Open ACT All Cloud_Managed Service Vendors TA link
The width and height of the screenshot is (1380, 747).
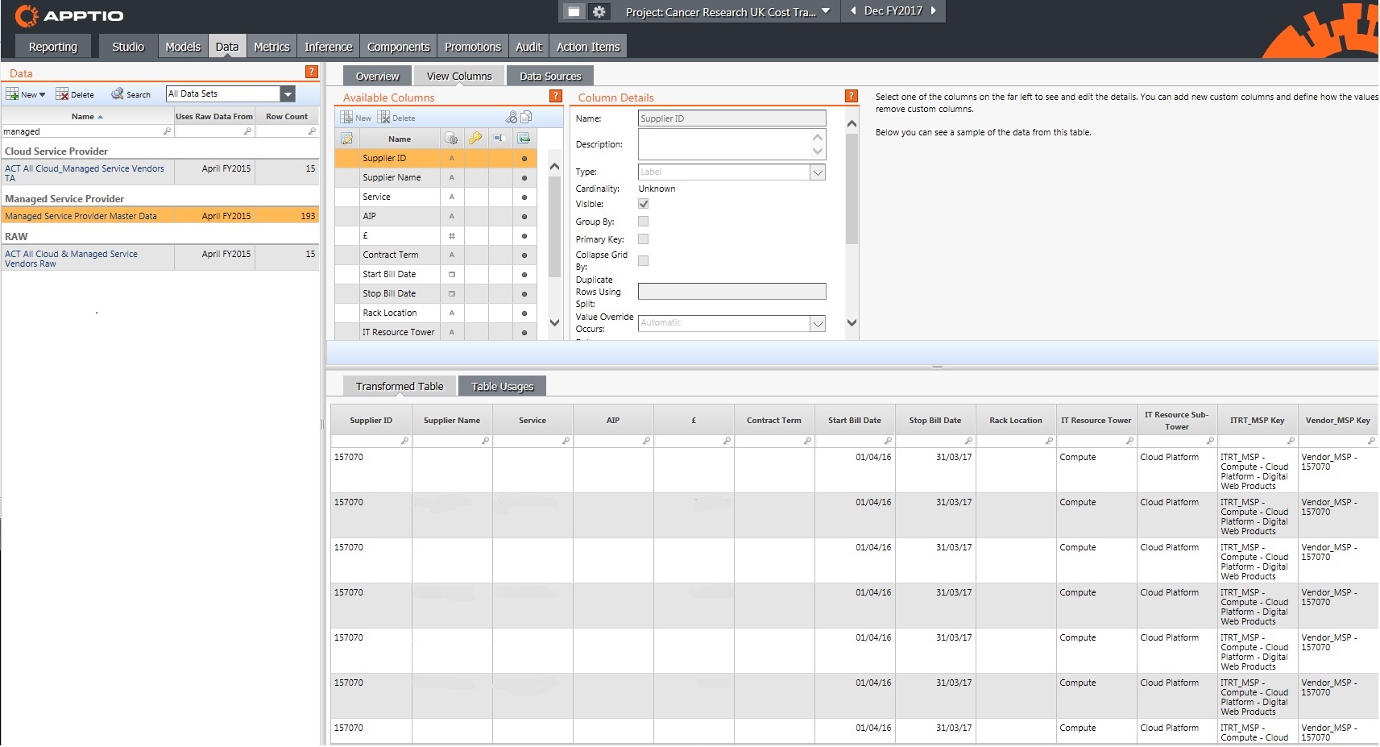[x=85, y=173]
